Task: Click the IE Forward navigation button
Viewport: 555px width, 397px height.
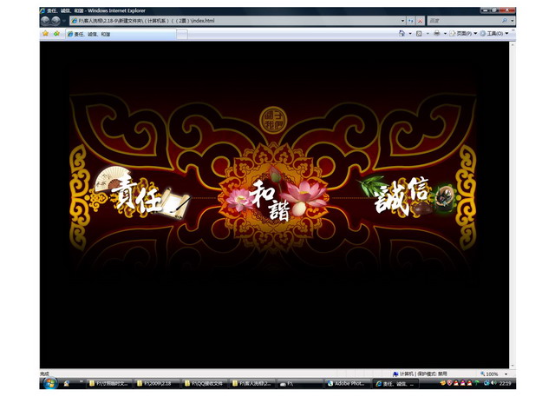Action: (55, 19)
